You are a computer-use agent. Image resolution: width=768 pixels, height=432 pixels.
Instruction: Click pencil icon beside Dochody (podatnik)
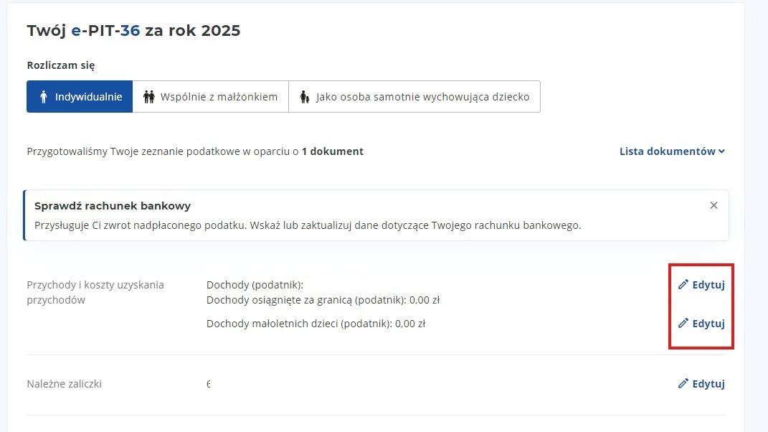[683, 285]
